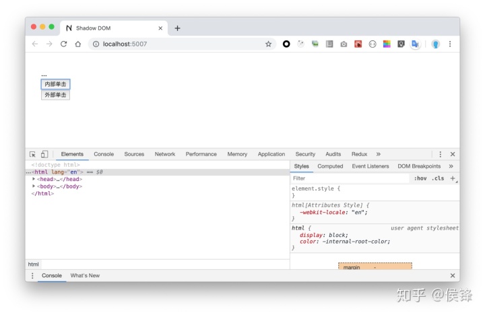
Task: Focus the Styles Filter input field
Action: coord(350,178)
